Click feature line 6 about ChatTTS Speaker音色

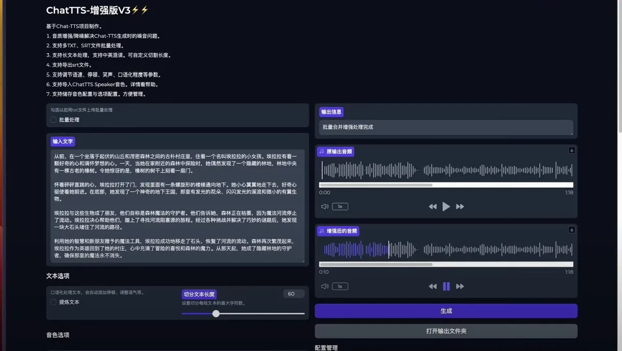(x=102, y=84)
